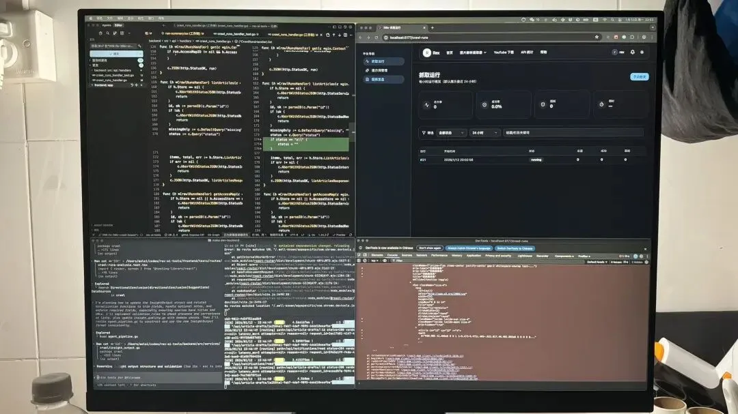Open Chrome three-dot menu
The image size is (738, 414).
652,37
